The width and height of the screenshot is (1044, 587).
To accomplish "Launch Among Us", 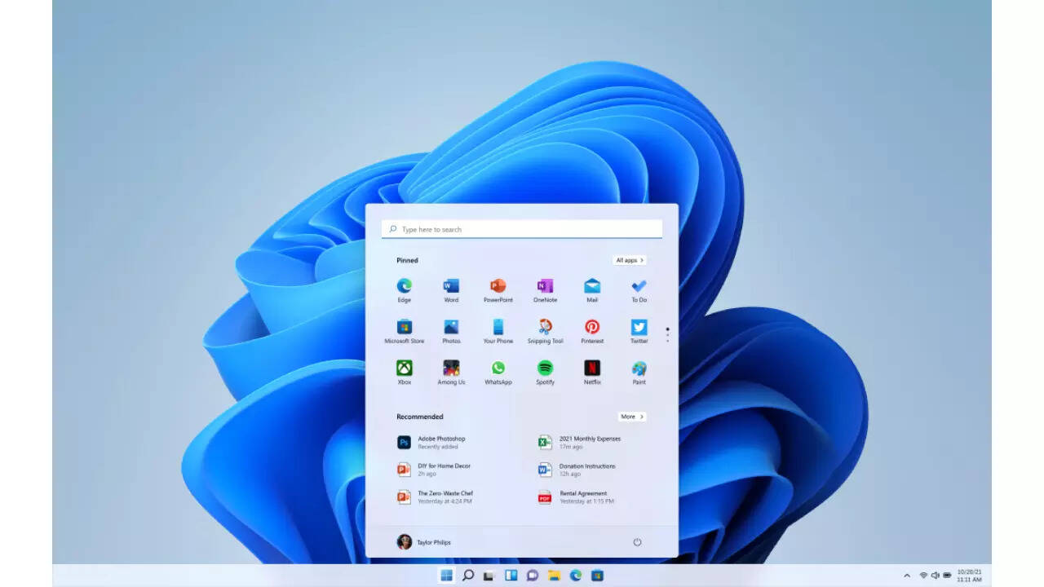I will tap(451, 369).
